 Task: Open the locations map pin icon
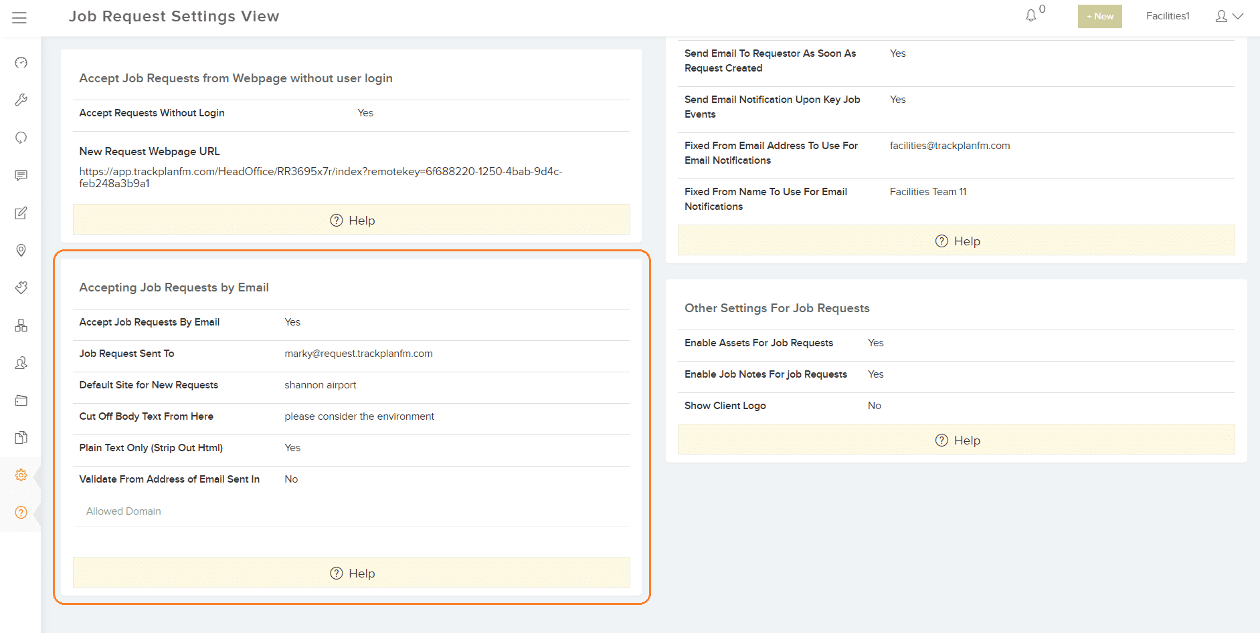pos(21,250)
